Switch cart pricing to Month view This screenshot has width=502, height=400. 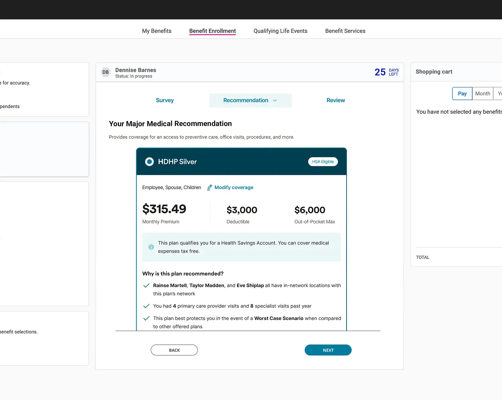click(x=483, y=93)
